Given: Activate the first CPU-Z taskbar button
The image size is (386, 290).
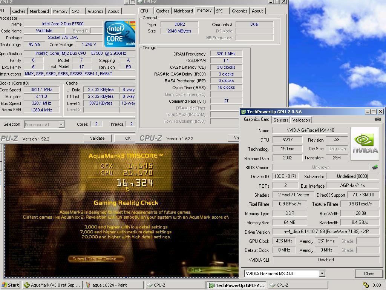Looking at the screenshot, I should tap(175, 285).
